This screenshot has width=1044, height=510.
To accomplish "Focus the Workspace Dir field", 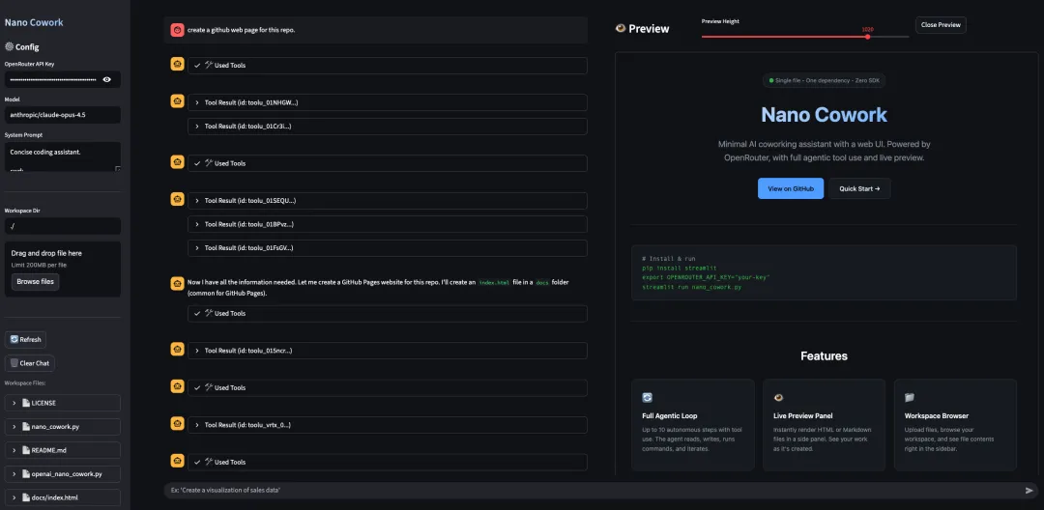I will click(63, 226).
